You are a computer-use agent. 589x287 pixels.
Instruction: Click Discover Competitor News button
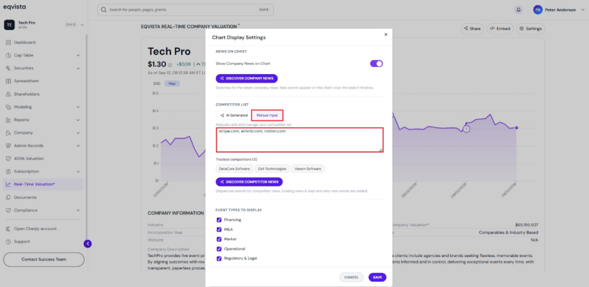pos(249,182)
